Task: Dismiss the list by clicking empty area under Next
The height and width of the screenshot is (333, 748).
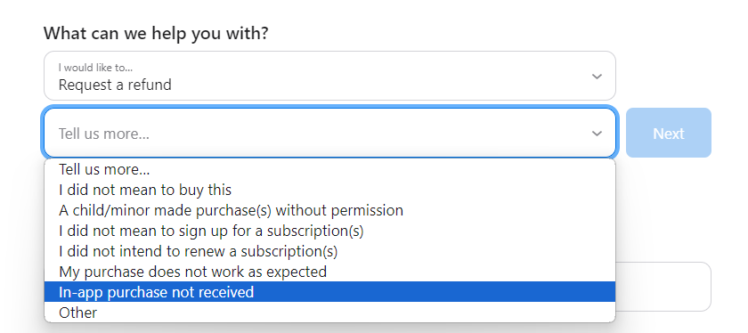Action: coord(669,210)
